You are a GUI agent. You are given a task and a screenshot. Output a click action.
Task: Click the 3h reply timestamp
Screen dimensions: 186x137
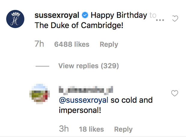(x=64, y=129)
